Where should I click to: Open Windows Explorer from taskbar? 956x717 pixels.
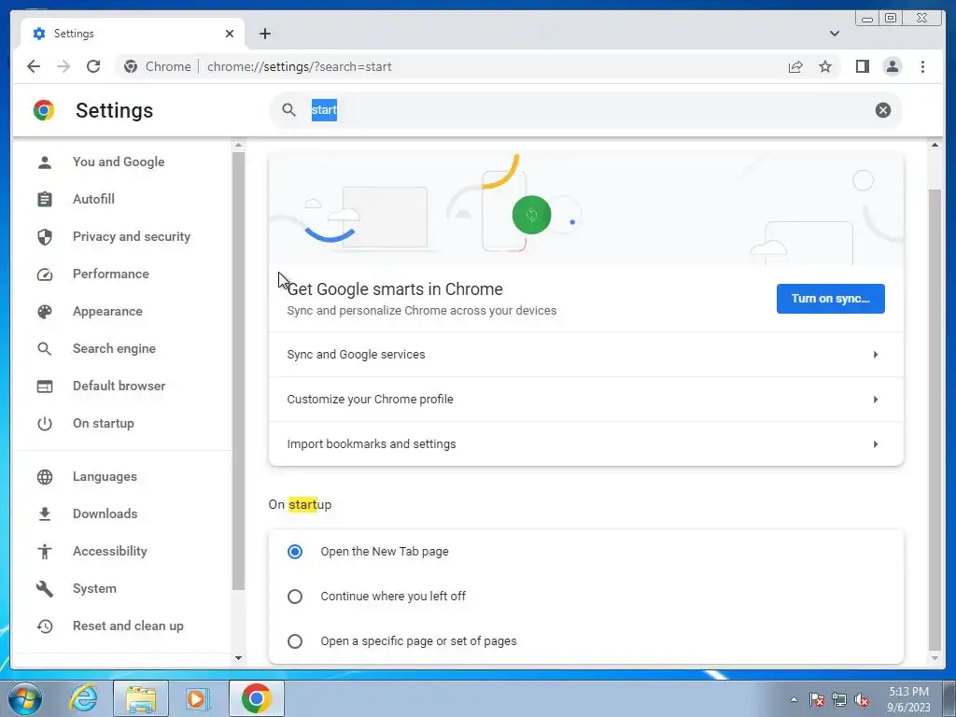(x=140, y=698)
